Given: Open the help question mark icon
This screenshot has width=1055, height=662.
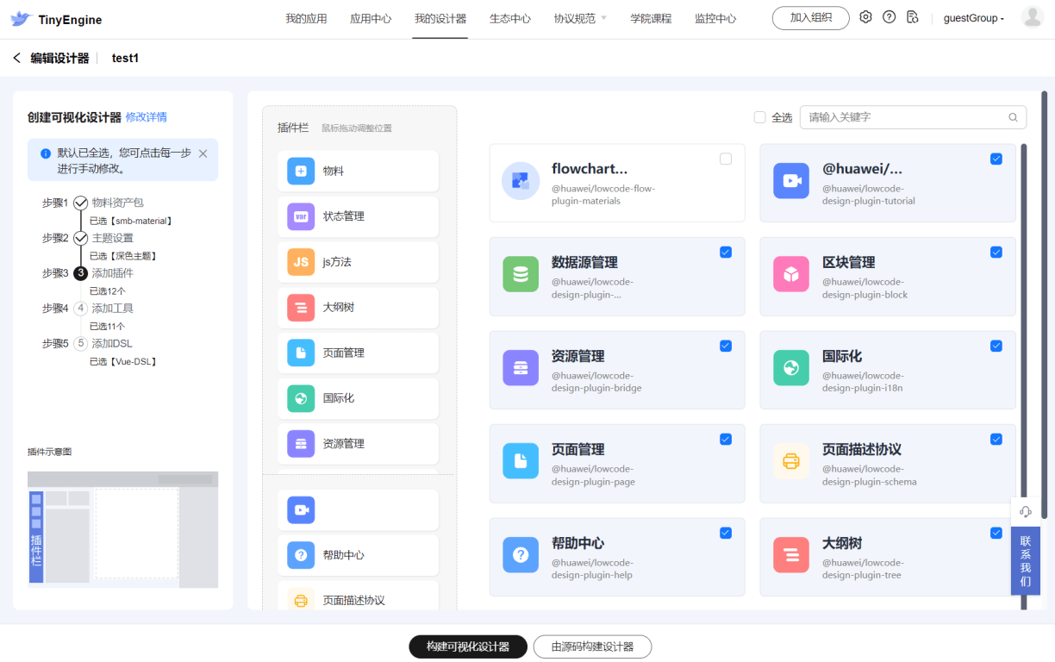Looking at the screenshot, I should point(889,17).
